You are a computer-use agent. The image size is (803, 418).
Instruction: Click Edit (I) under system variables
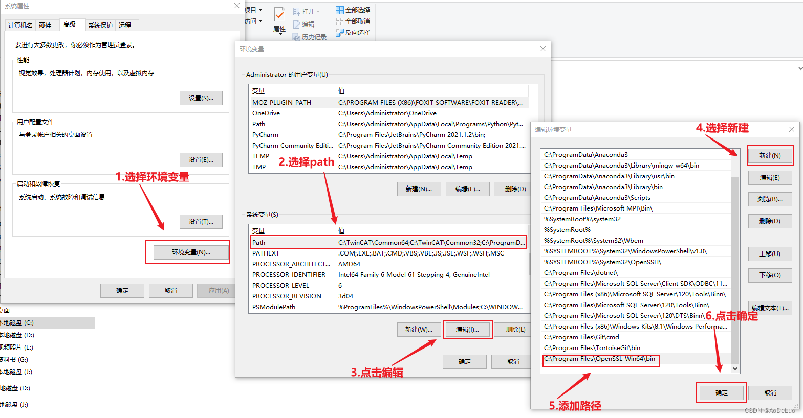point(468,330)
